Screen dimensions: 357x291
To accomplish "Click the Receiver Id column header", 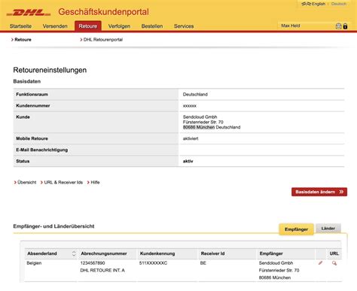I will (x=212, y=253).
